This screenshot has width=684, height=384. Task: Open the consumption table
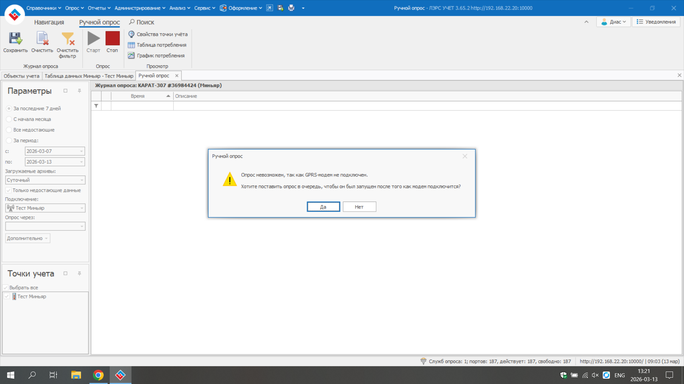click(157, 45)
